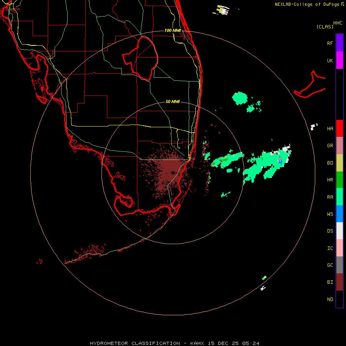Click the 15 DEC 25 date
Viewport: 346px width, 346px height.
224,343
